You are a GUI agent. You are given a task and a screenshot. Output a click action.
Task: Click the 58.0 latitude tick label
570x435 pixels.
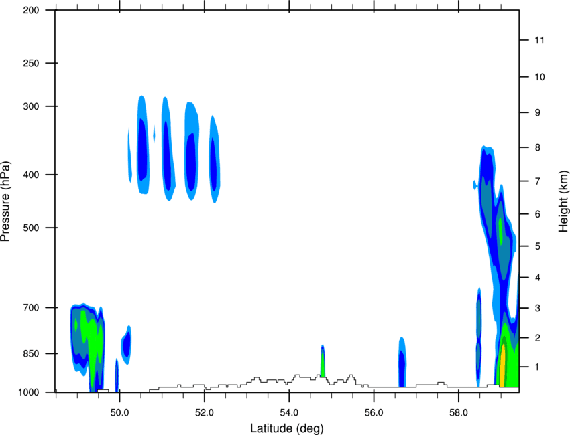(459, 413)
